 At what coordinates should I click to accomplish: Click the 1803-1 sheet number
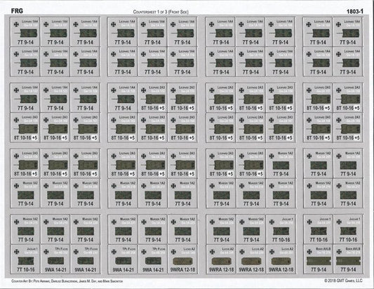[355, 11]
